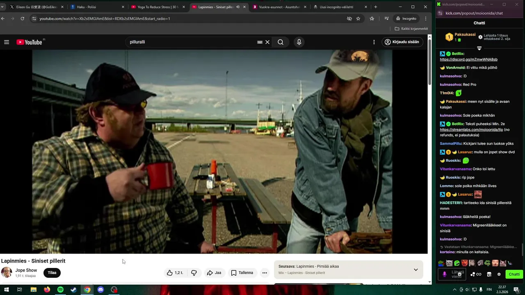Open third-party cookies blocked eye icon
525x295 pixels.
coord(349,18)
